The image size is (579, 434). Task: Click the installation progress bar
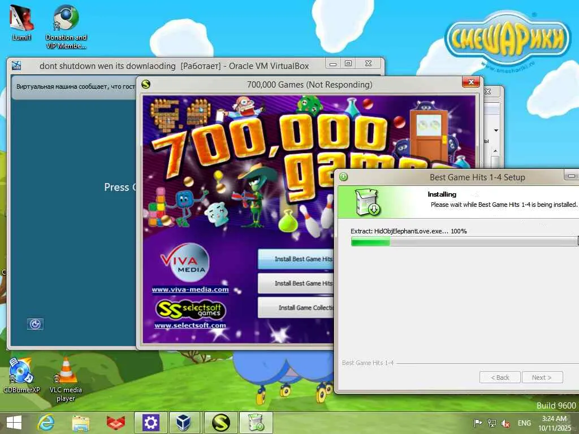(465, 241)
